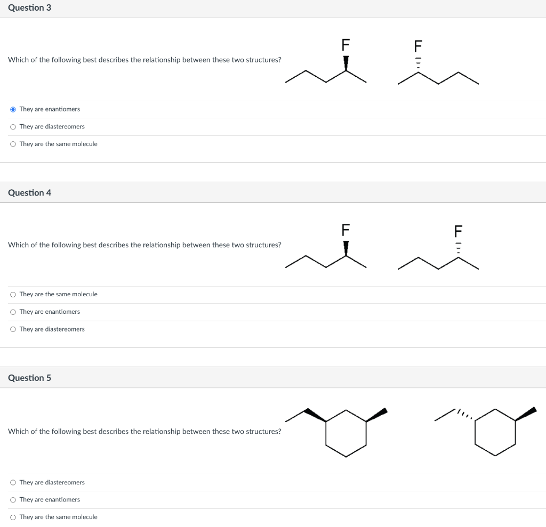546x527 pixels.
Task: Click Question 4's wedge-bond fluorine structure
Action: [326, 246]
